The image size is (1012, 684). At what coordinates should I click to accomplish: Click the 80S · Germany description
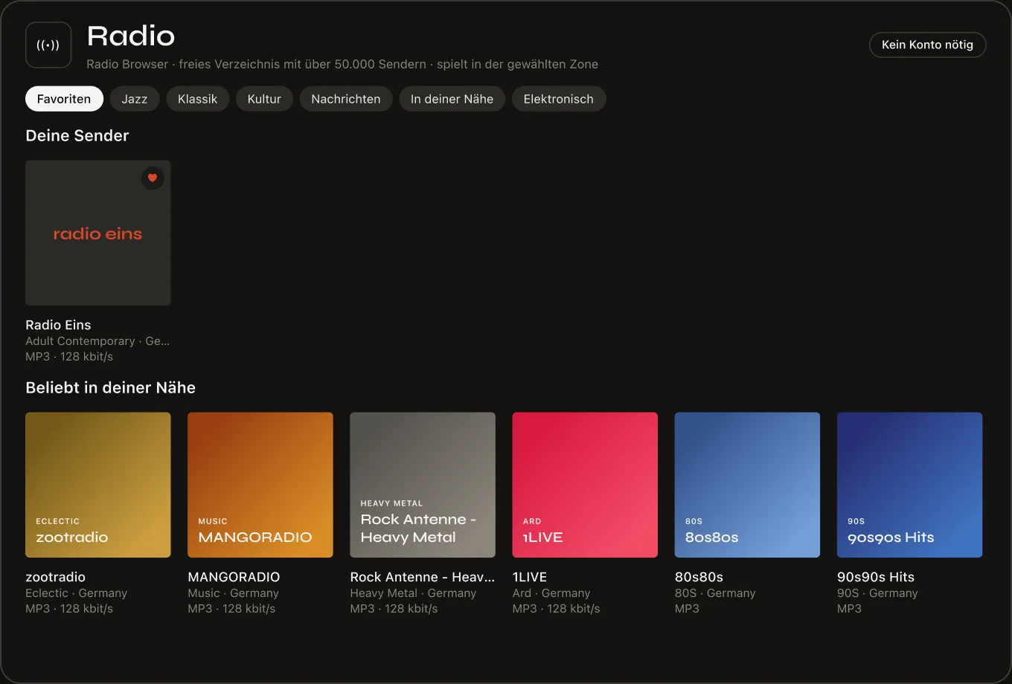pyautogui.click(x=715, y=593)
